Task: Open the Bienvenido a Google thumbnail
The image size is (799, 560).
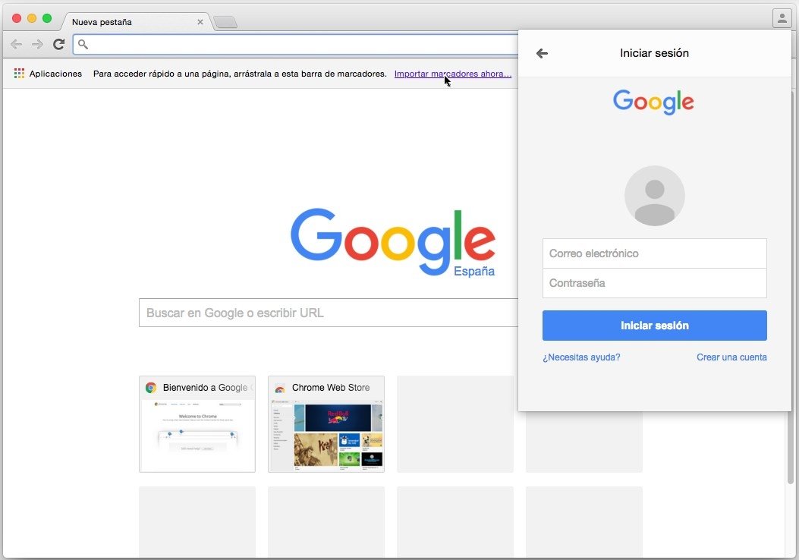Action: tap(197, 424)
